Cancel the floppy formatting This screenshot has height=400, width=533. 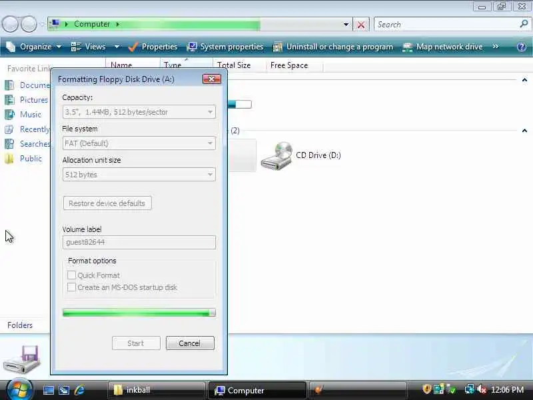pyautogui.click(x=190, y=343)
